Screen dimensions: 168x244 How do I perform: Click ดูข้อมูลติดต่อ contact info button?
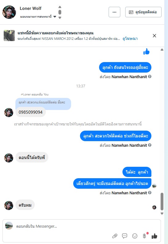click(143, 12)
